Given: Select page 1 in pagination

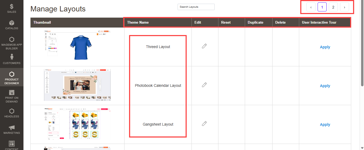Looking at the screenshot, I should click(322, 7).
